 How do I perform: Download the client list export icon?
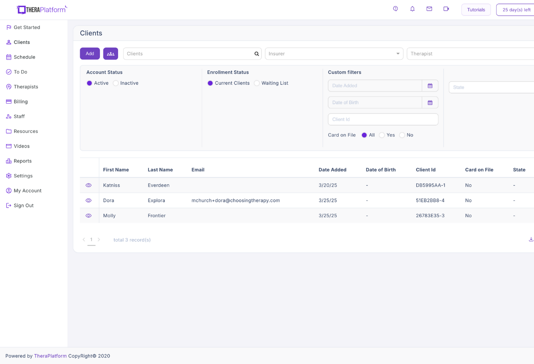click(x=531, y=239)
